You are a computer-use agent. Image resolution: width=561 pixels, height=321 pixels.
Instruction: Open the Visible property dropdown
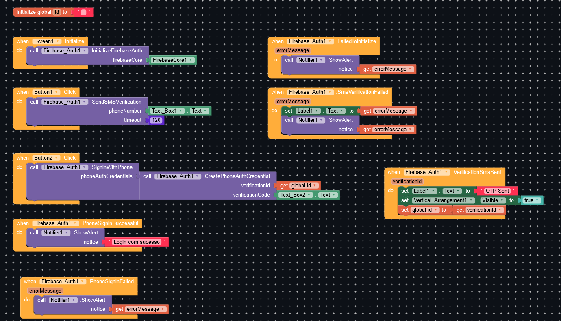pyautogui.click(x=492, y=200)
